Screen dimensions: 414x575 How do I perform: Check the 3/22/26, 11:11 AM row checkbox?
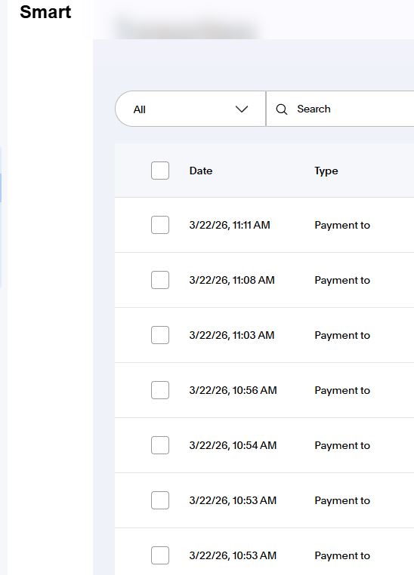click(x=160, y=225)
